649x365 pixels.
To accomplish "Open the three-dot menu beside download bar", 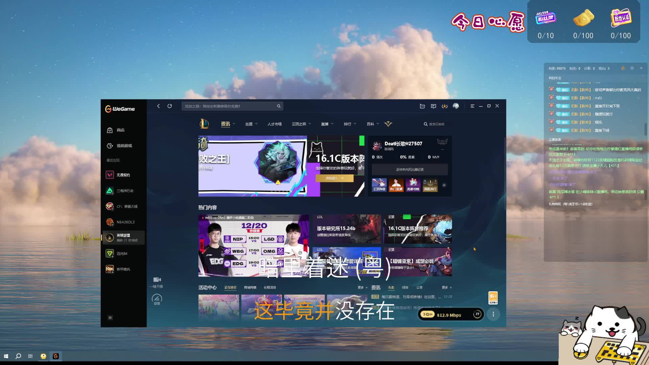I will pos(493,314).
